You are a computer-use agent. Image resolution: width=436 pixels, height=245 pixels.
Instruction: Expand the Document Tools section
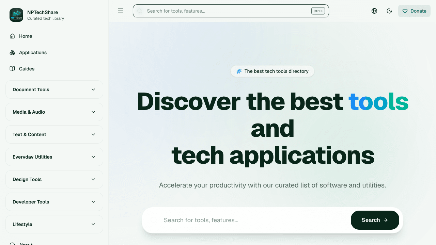[54, 89]
